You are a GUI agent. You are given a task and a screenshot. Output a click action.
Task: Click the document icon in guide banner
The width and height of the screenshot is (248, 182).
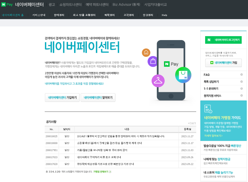pos(208,109)
